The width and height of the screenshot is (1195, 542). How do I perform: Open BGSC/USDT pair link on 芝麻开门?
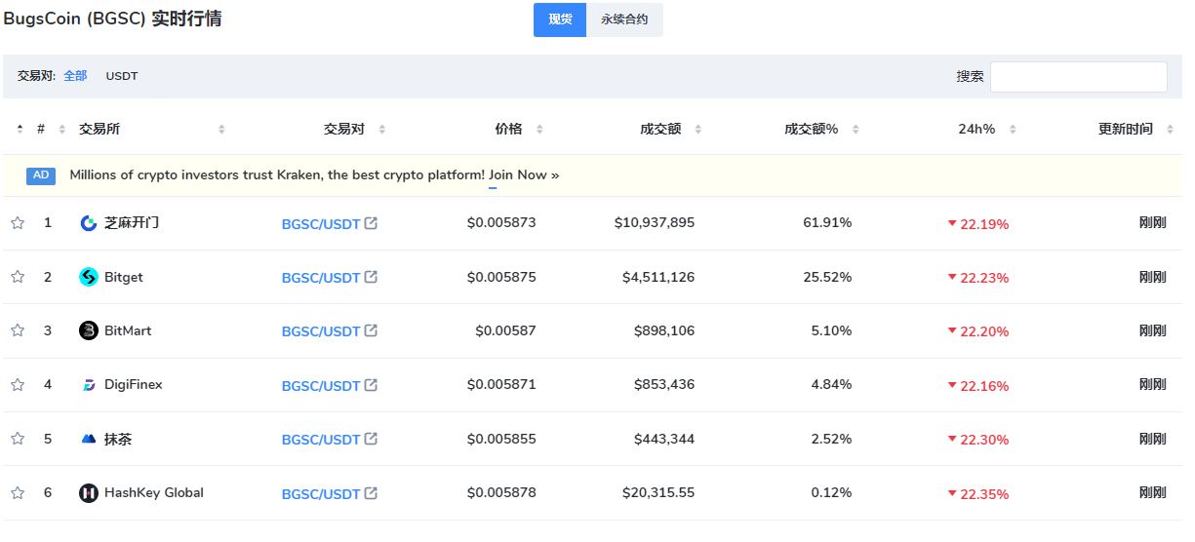(321, 224)
